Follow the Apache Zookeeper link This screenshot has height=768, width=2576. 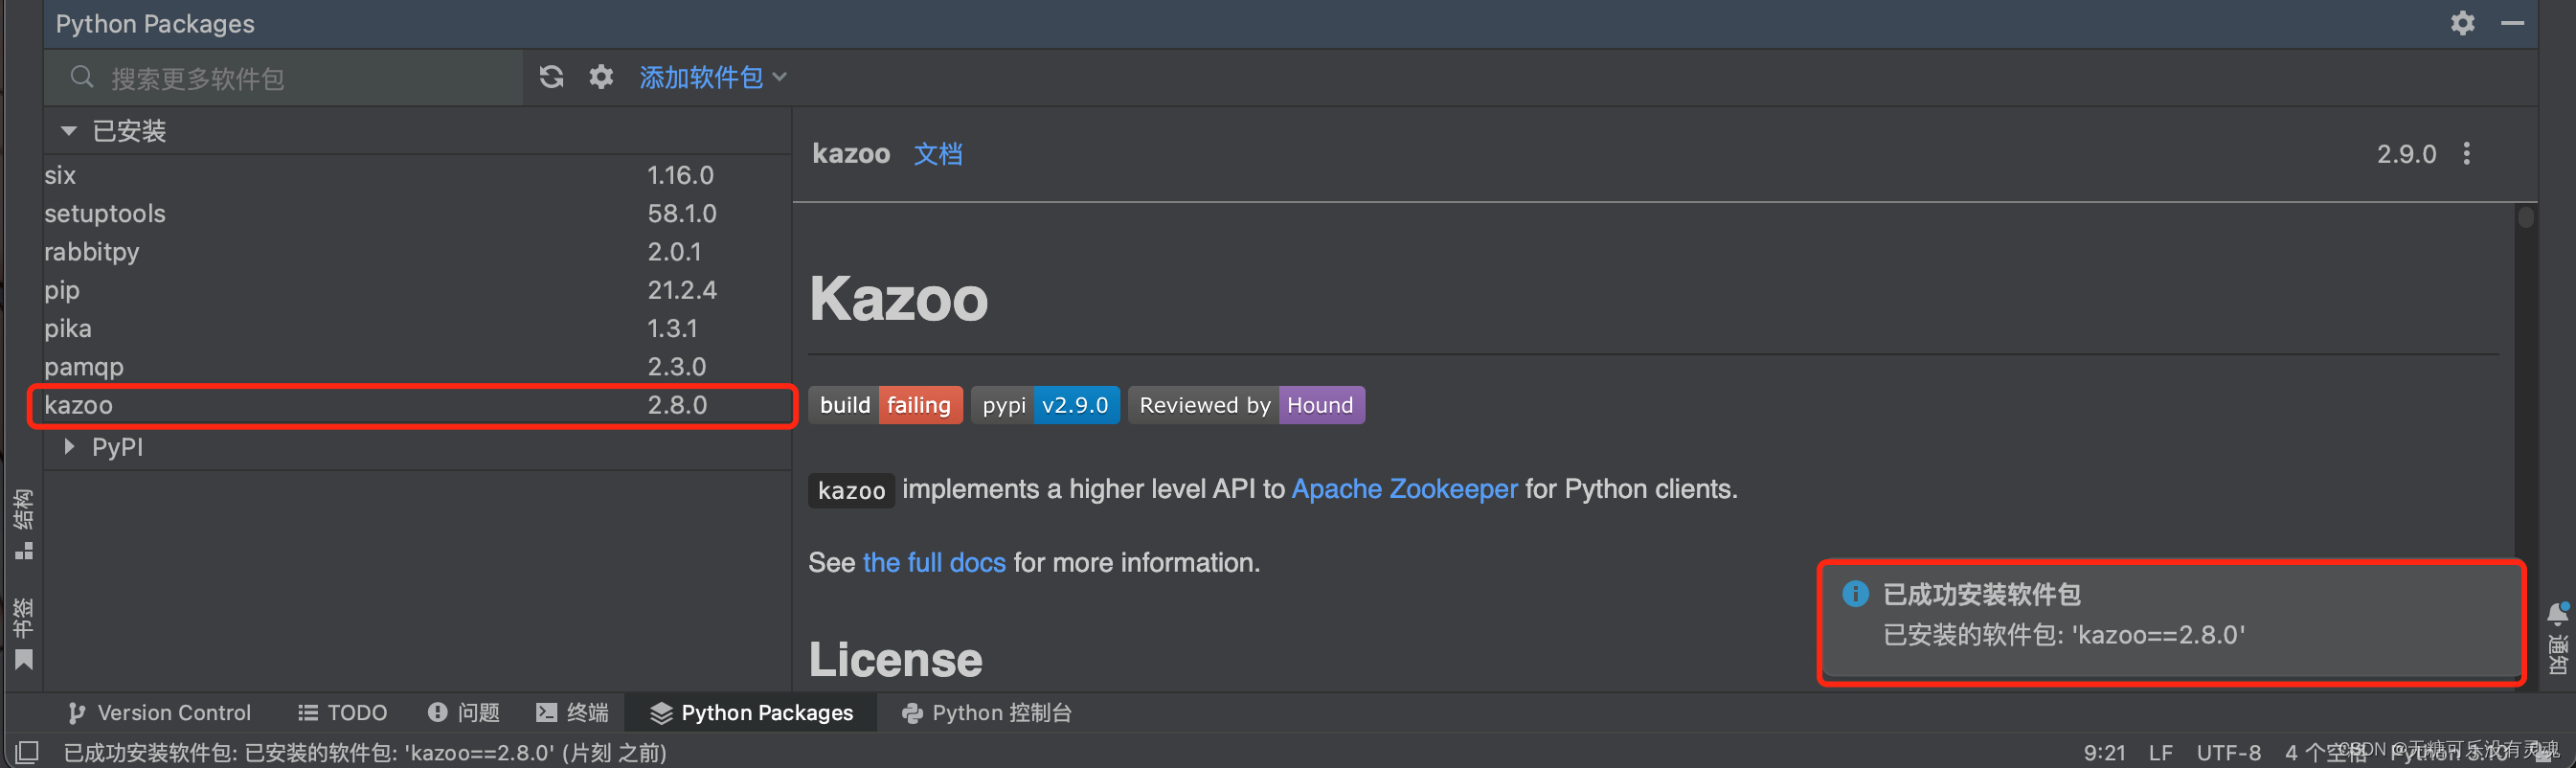click(1404, 489)
